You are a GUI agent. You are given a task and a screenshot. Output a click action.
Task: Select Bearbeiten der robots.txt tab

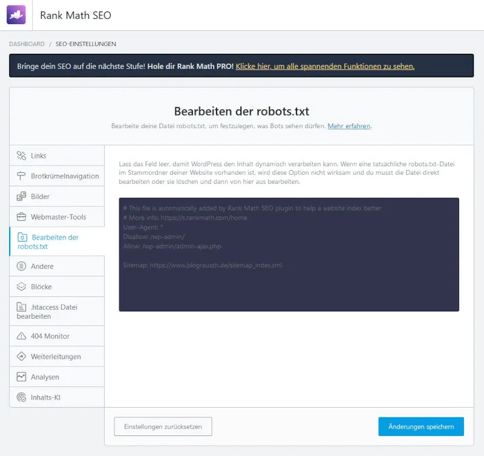tap(57, 241)
